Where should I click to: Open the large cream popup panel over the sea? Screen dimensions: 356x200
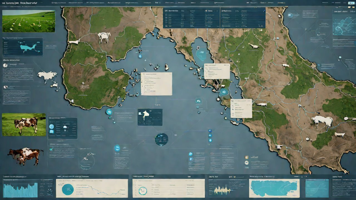[156, 84]
